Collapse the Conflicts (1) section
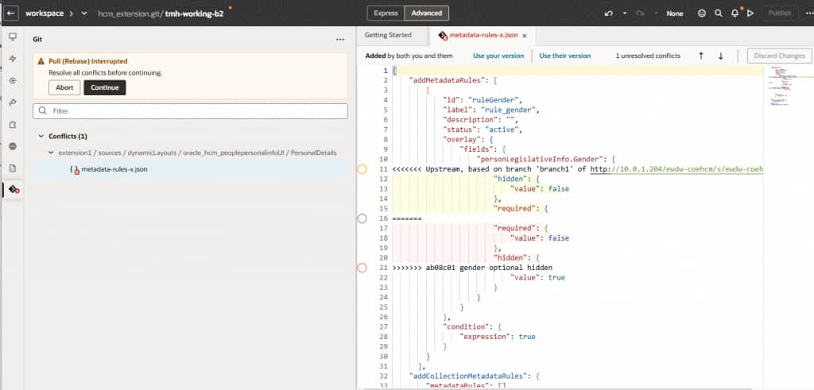Viewport: 814px width, 390px height. point(41,137)
